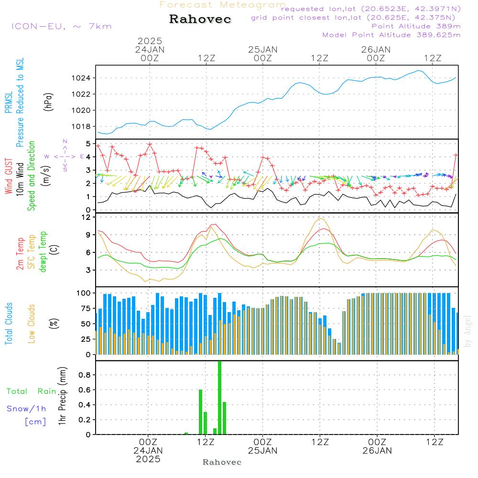Image resolution: width=478 pixels, height=478 pixels.
Task: Click the PRMSL Pressure Reduced to MSL label
Action: pyautogui.click(x=14, y=102)
